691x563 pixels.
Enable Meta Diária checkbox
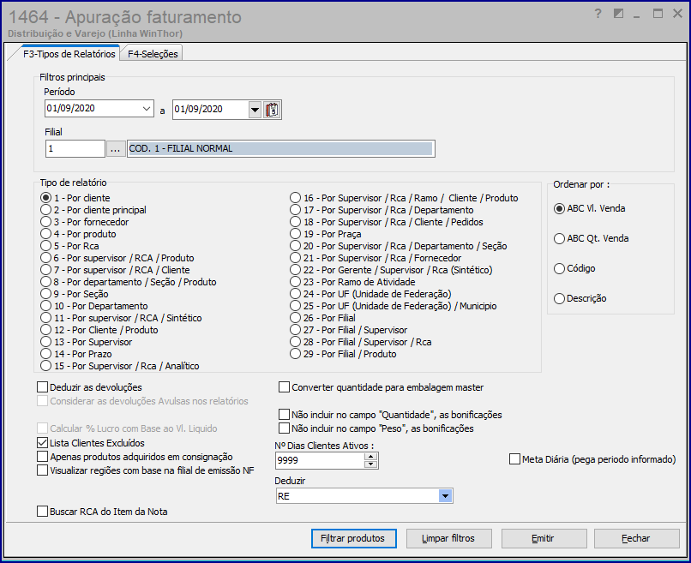pyautogui.click(x=592, y=459)
